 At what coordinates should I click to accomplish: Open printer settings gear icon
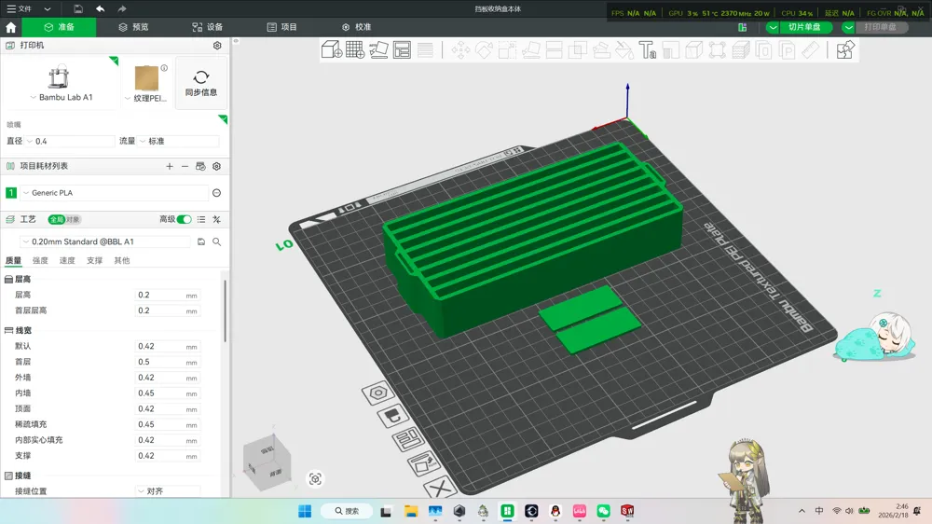click(x=217, y=45)
